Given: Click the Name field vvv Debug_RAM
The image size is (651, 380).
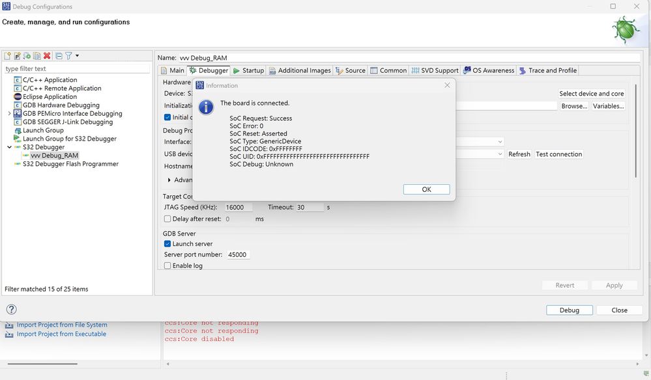Looking at the screenshot, I should 409,58.
